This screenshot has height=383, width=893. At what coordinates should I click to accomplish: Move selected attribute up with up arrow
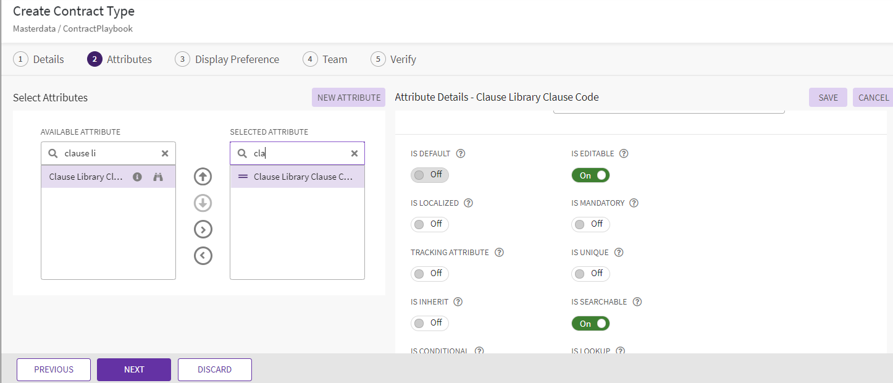(x=203, y=177)
